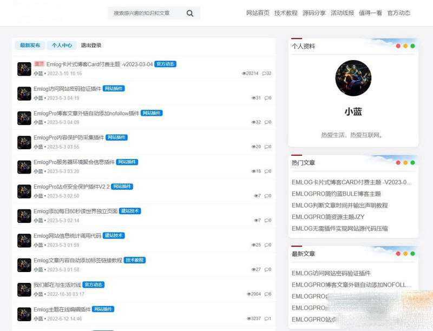This screenshot has width=433, height=331.
Task: Click the 退出登录 logout link
Action: (x=91, y=45)
